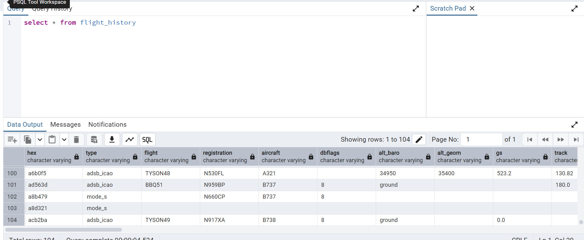Click aircraft cell B738
Image resolution: width=584 pixels, height=240 pixels.
click(x=288, y=220)
